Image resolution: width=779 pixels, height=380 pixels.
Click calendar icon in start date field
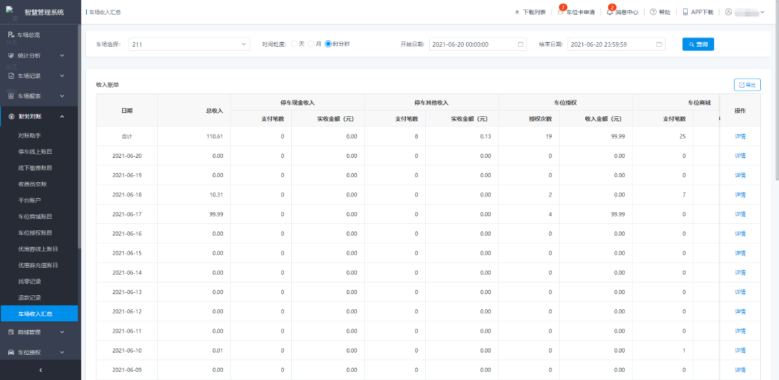[521, 44]
